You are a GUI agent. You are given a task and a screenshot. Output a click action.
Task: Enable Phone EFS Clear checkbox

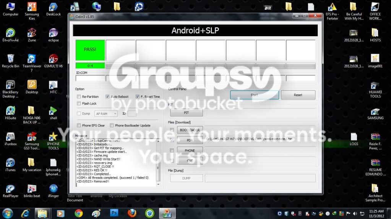coord(79,125)
